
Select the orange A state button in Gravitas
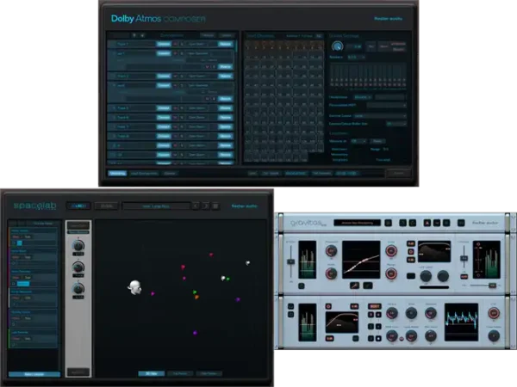click(x=427, y=223)
